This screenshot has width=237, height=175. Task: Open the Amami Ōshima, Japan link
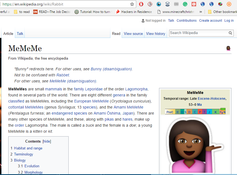[x=113, y=113]
